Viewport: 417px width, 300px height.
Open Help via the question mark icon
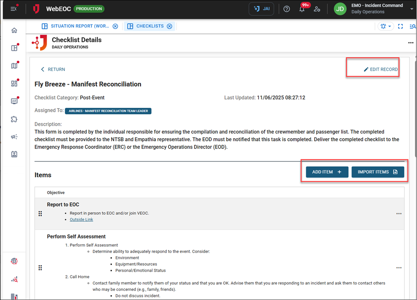point(286,8)
